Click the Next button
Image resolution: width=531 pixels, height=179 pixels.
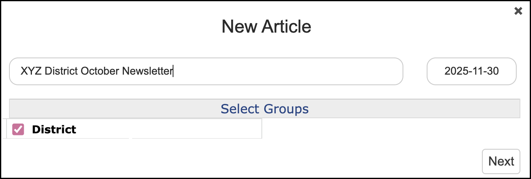click(501, 161)
